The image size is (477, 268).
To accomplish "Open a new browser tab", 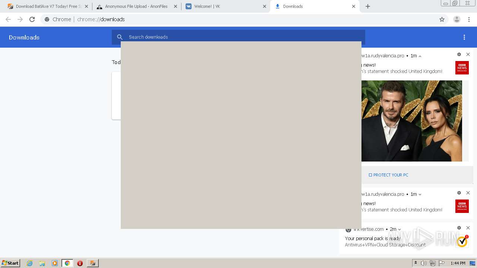I will coord(368,6).
